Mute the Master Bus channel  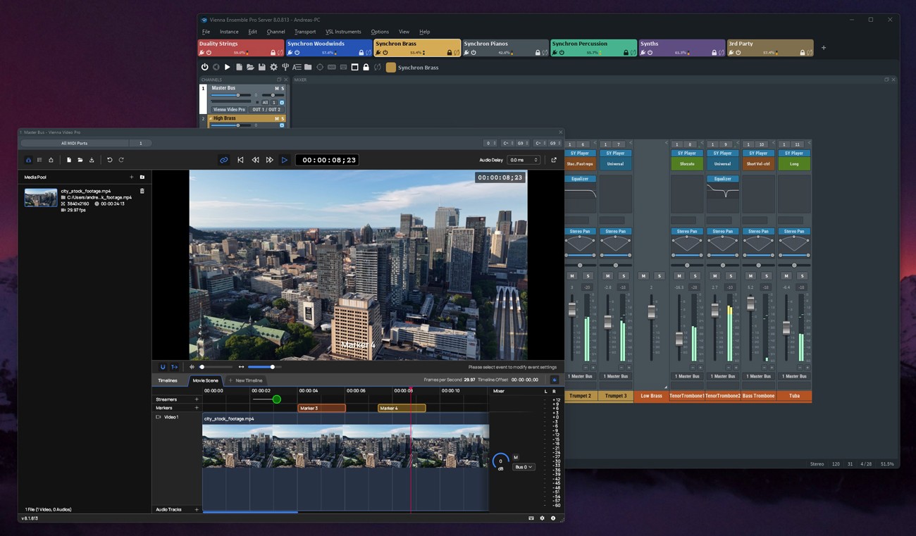[276, 88]
